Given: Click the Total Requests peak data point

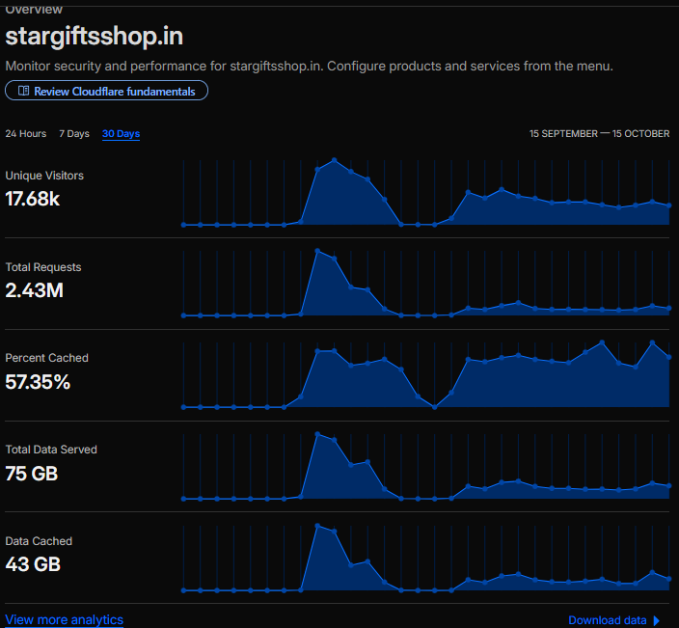Looking at the screenshot, I should coord(317,251).
